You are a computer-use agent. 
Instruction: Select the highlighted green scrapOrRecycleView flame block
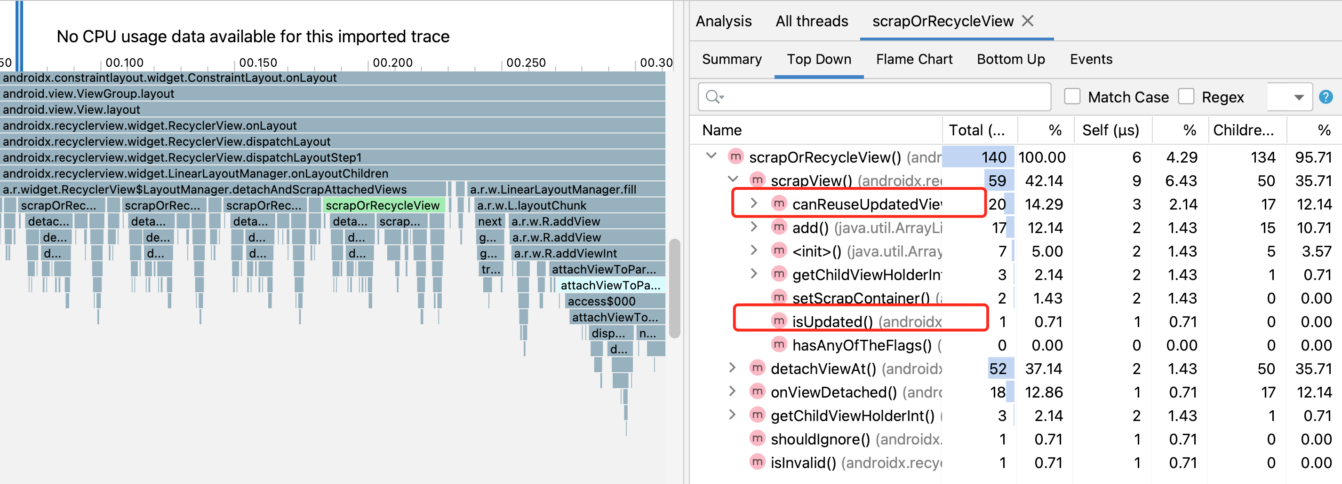pos(383,205)
